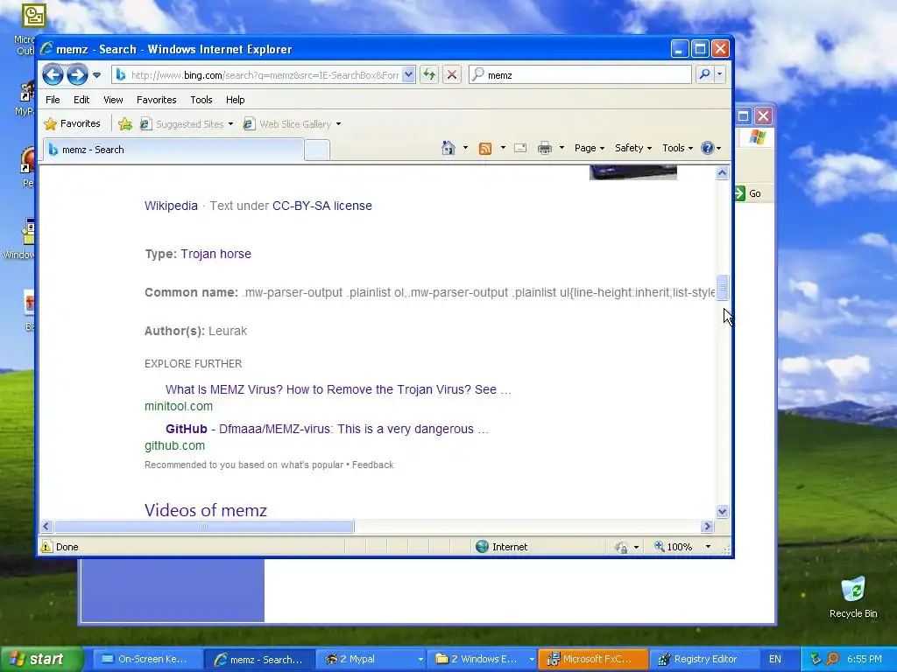The height and width of the screenshot is (672, 897).
Task: Click the system tray magnifier icon
Action: [x=832, y=659]
